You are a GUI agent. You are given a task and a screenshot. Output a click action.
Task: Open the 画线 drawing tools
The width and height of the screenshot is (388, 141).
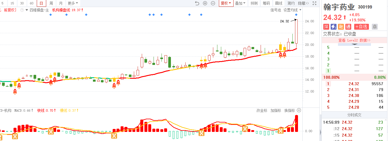(x=279, y=4)
